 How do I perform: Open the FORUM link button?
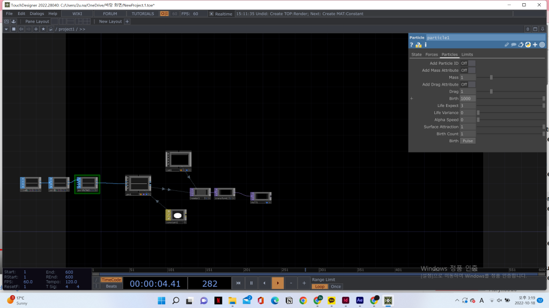click(x=110, y=13)
